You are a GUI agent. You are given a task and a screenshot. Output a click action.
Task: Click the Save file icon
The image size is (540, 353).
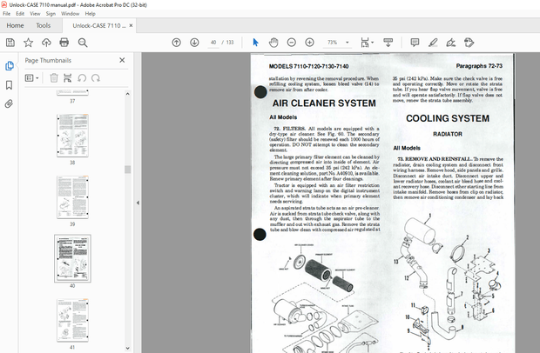click(10, 43)
